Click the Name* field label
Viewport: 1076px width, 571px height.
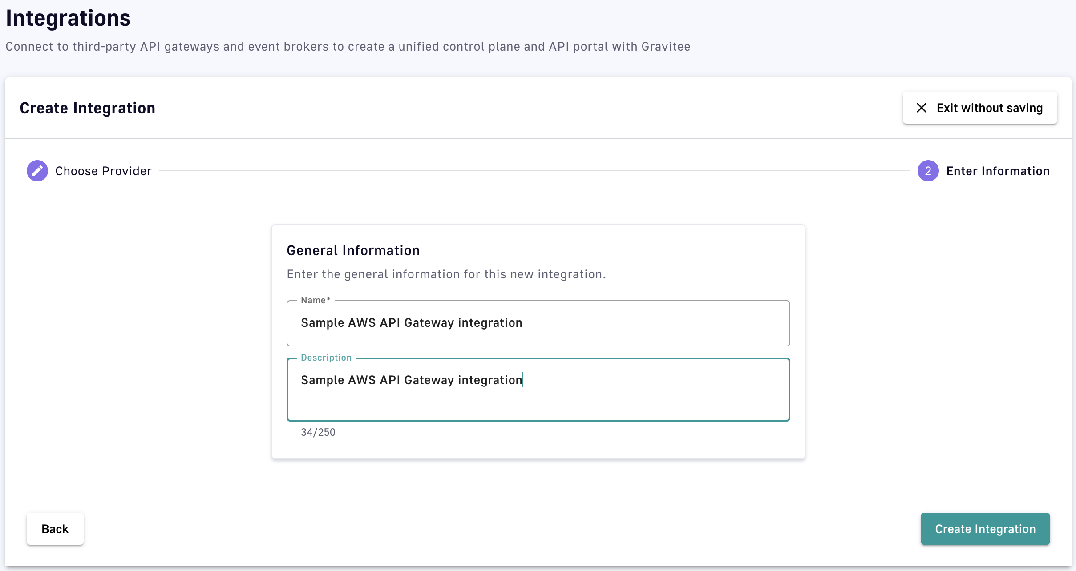tap(315, 300)
